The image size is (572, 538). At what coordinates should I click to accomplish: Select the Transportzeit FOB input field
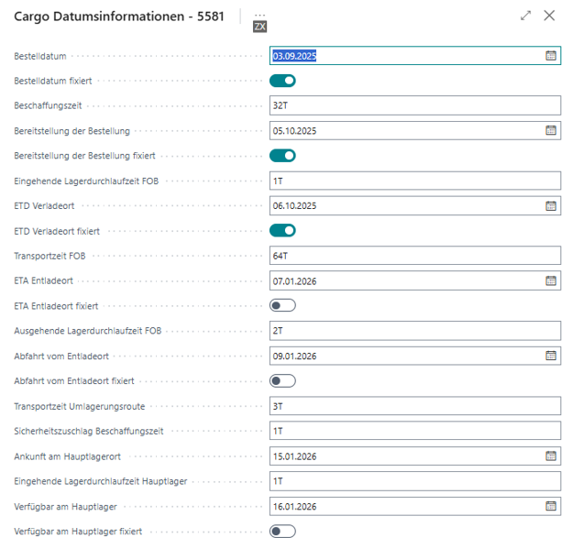point(414,256)
